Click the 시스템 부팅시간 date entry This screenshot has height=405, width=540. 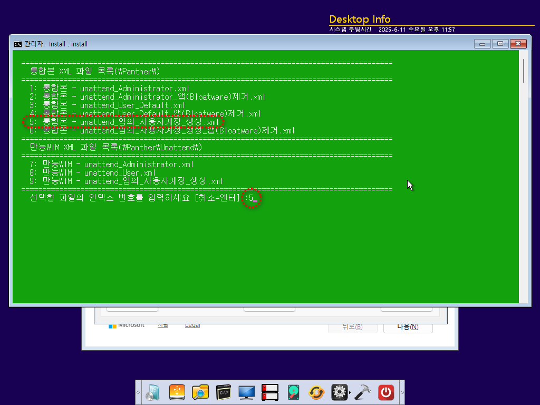tap(392, 30)
